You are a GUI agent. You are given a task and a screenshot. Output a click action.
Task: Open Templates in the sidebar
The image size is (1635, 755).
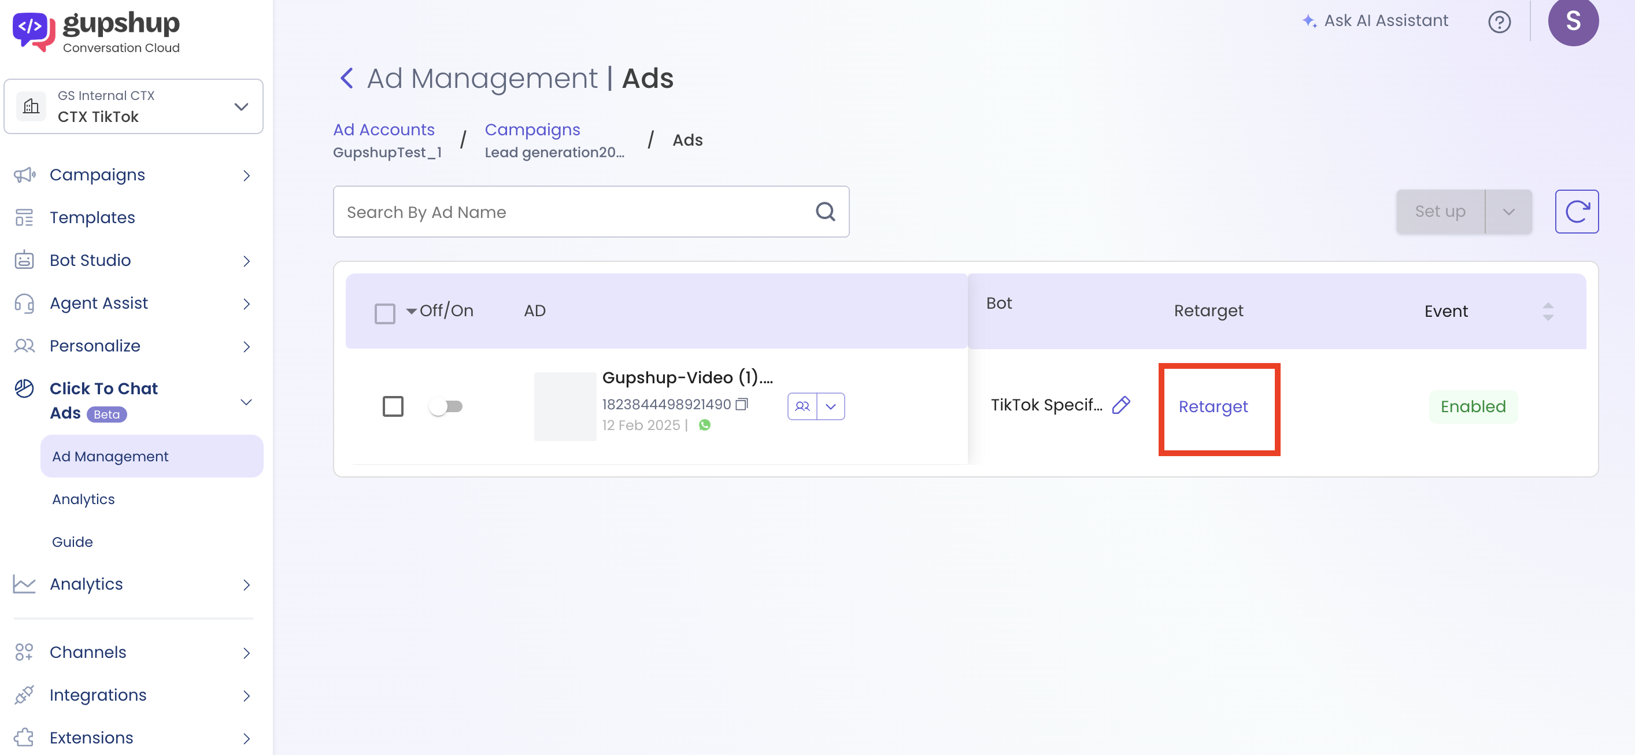[92, 217]
